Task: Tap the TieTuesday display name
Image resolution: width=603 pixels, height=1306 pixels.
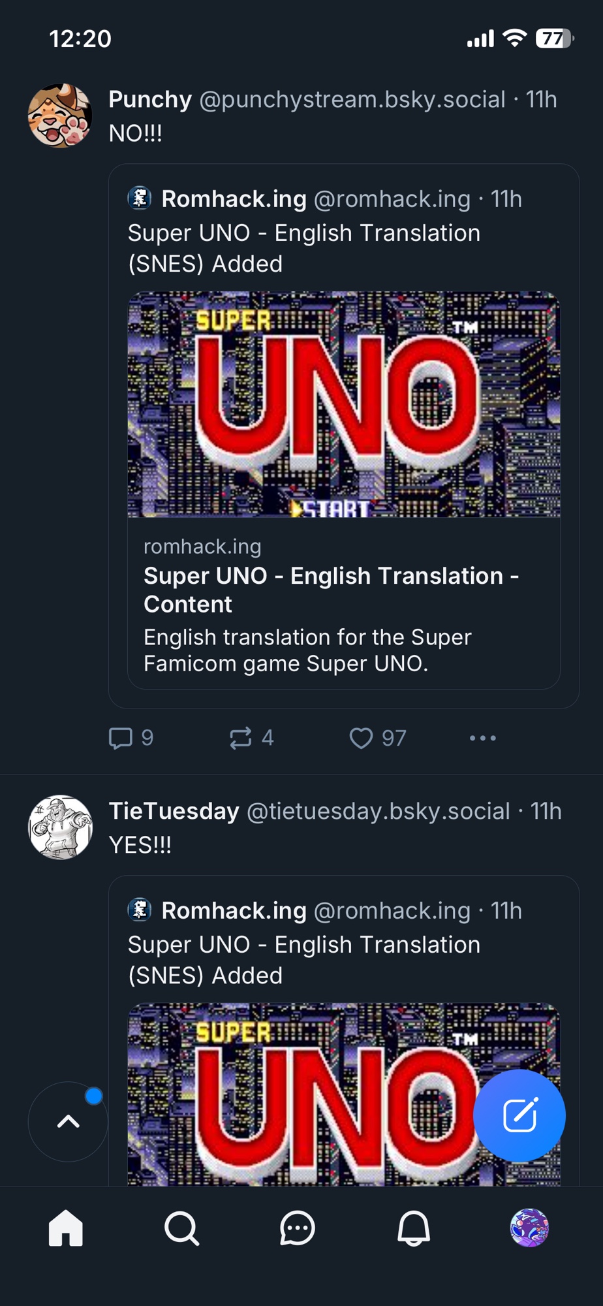Action: [x=174, y=811]
